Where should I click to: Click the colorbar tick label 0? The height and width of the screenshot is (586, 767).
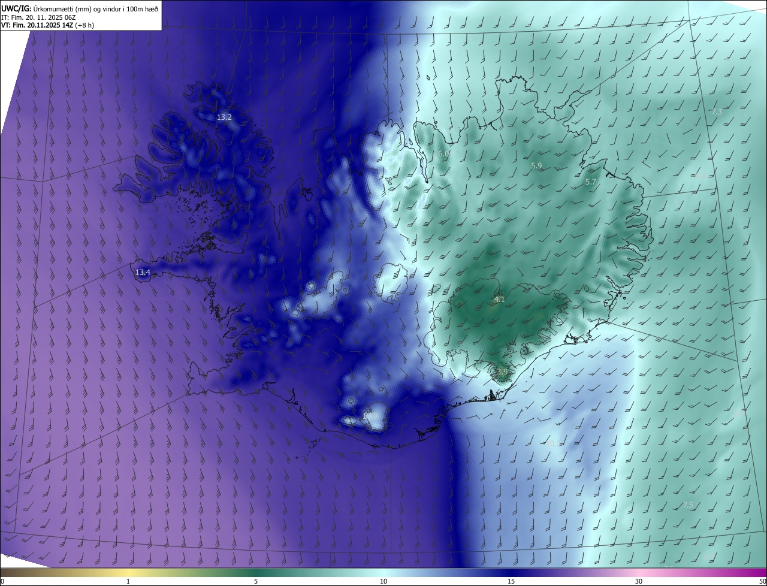click(2, 581)
